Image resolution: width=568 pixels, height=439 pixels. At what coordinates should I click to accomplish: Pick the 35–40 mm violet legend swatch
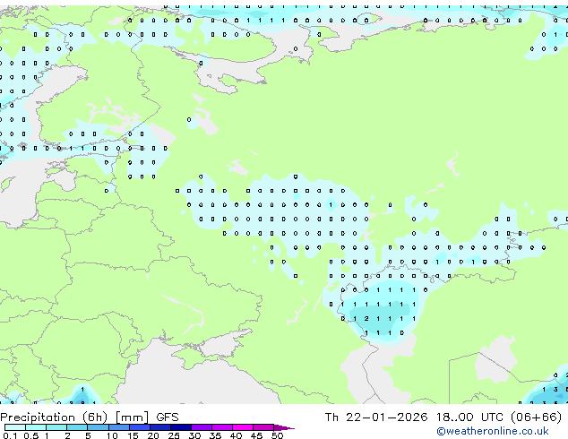[222, 427]
